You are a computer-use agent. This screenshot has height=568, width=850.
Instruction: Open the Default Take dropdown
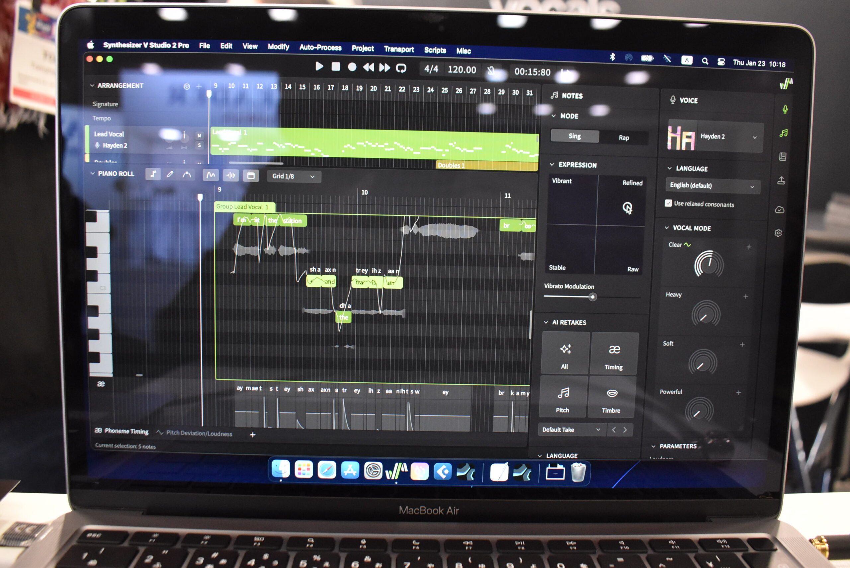coord(572,430)
